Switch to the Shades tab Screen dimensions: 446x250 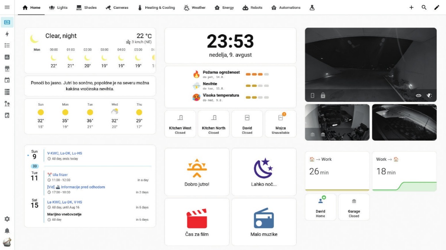coord(86,7)
